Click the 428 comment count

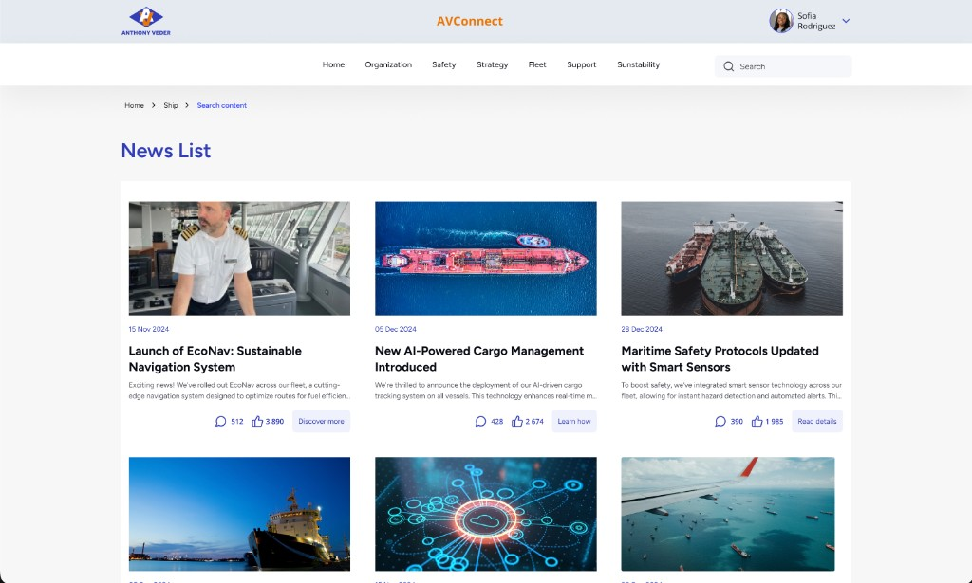[497, 422]
